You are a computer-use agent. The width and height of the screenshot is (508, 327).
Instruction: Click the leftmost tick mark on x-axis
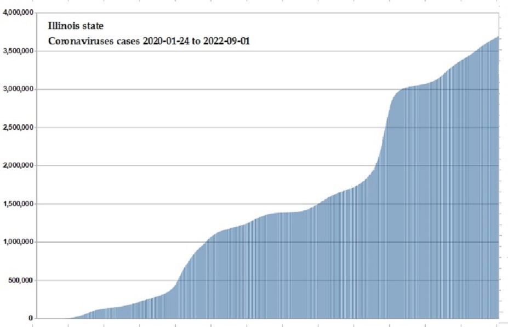[x=33, y=323]
